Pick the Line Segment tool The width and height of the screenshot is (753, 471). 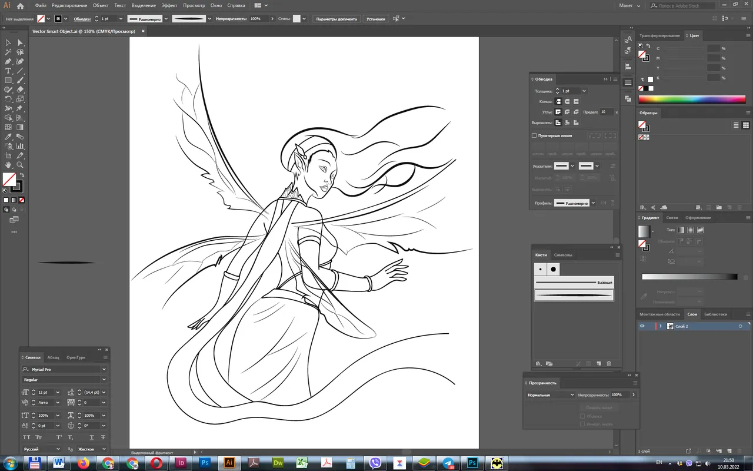(20, 71)
